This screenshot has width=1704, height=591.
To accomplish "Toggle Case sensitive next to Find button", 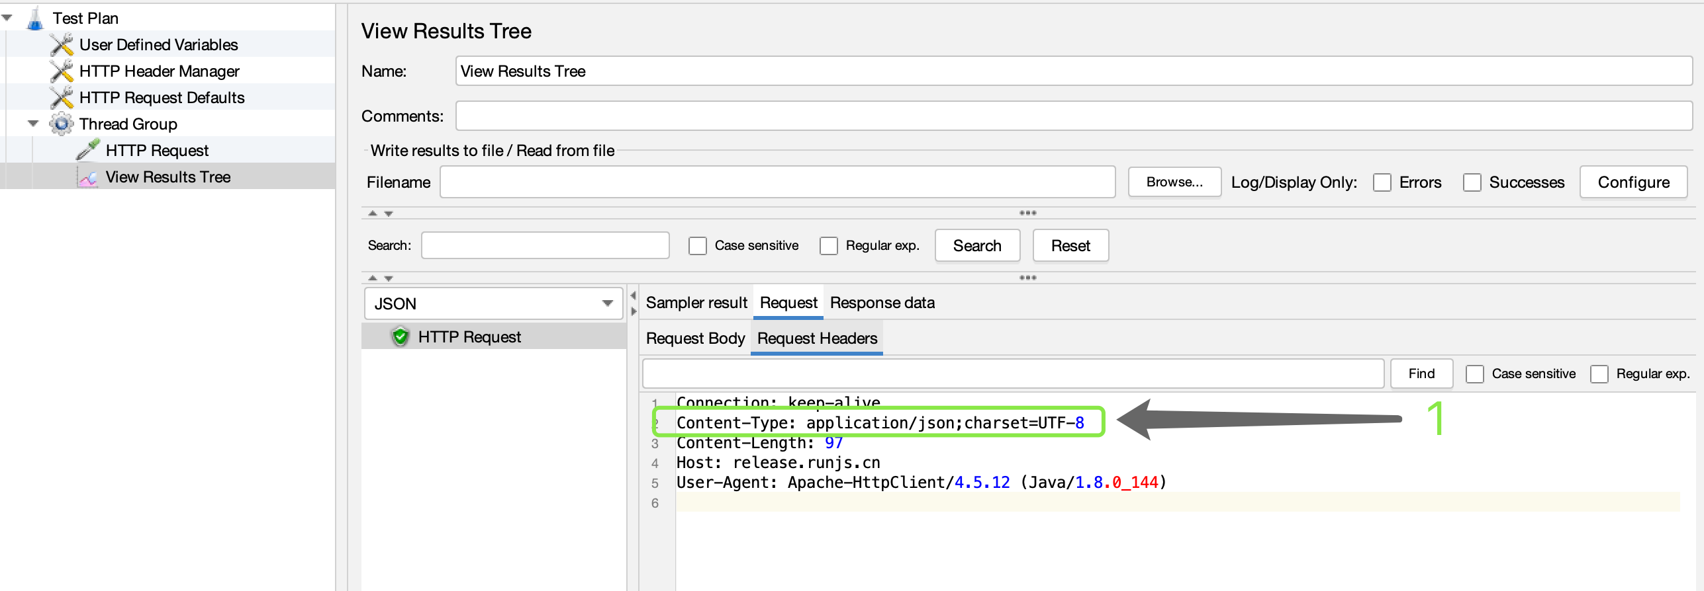I will pyautogui.click(x=1475, y=374).
